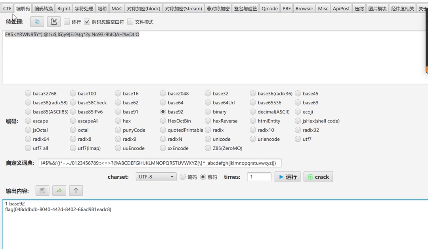Screen dimensions: 428x249
Task: Select the base64 radio button
Action: pos(163,102)
